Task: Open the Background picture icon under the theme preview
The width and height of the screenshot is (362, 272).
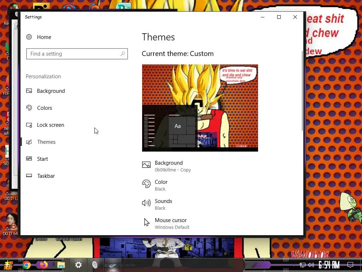Action: (x=146, y=165)
